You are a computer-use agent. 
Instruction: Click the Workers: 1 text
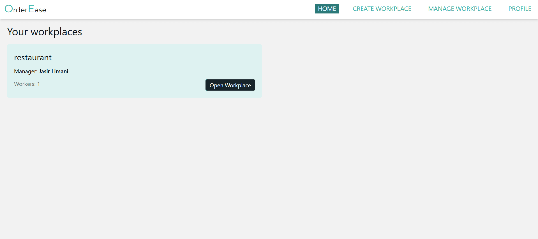coord(27,84)
